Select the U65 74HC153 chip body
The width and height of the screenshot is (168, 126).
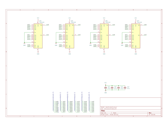click(70, 36)
